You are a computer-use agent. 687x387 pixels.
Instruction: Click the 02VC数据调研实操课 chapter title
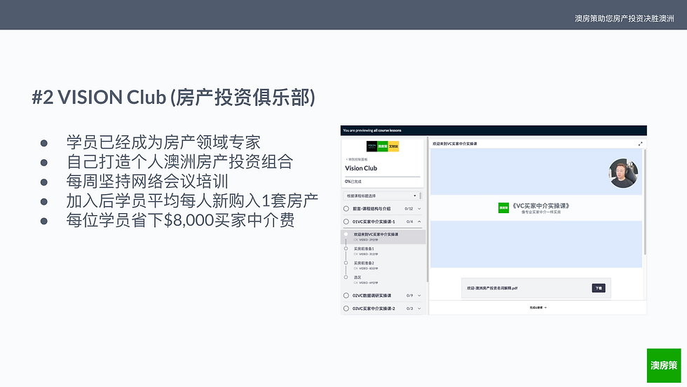[x=372, y=295]
